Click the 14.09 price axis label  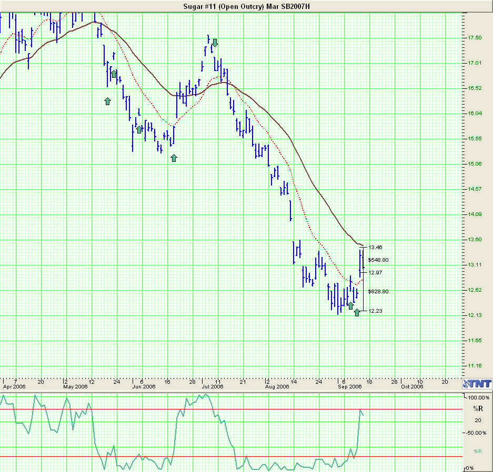[475, 214]
